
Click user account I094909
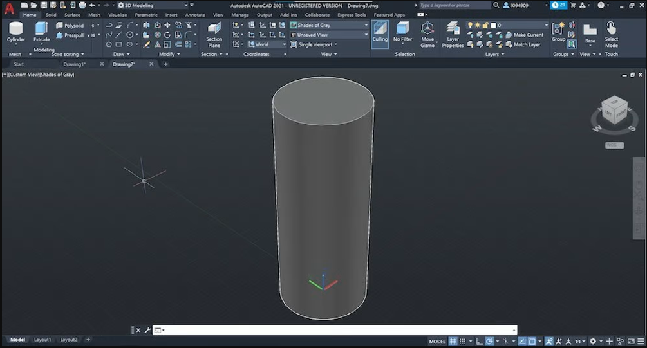click(516, 5)
